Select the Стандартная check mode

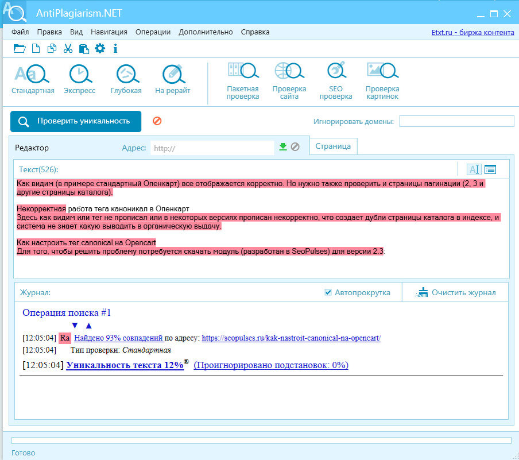33,79
